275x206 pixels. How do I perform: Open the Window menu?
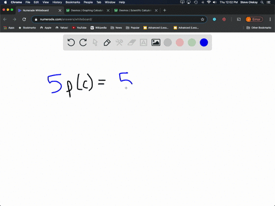pos(110,2)
